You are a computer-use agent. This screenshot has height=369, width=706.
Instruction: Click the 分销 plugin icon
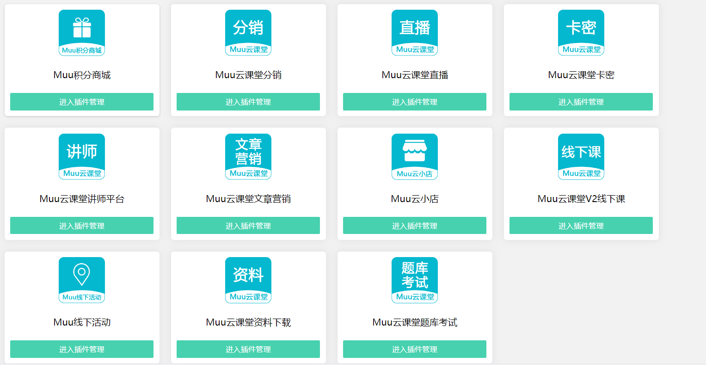point(248,33)
